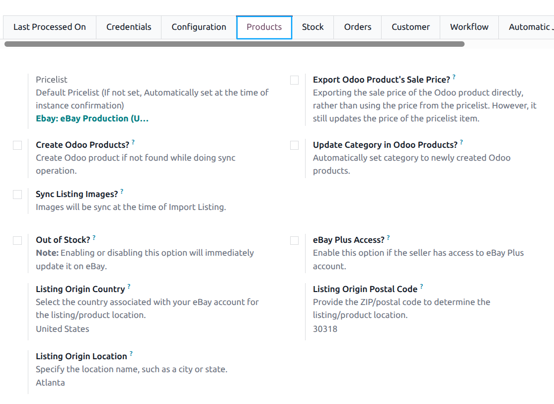Image resolution: width=554 pixels, height=404 pixels.
Task: Select the Products tab
Action: click(264, 27)
